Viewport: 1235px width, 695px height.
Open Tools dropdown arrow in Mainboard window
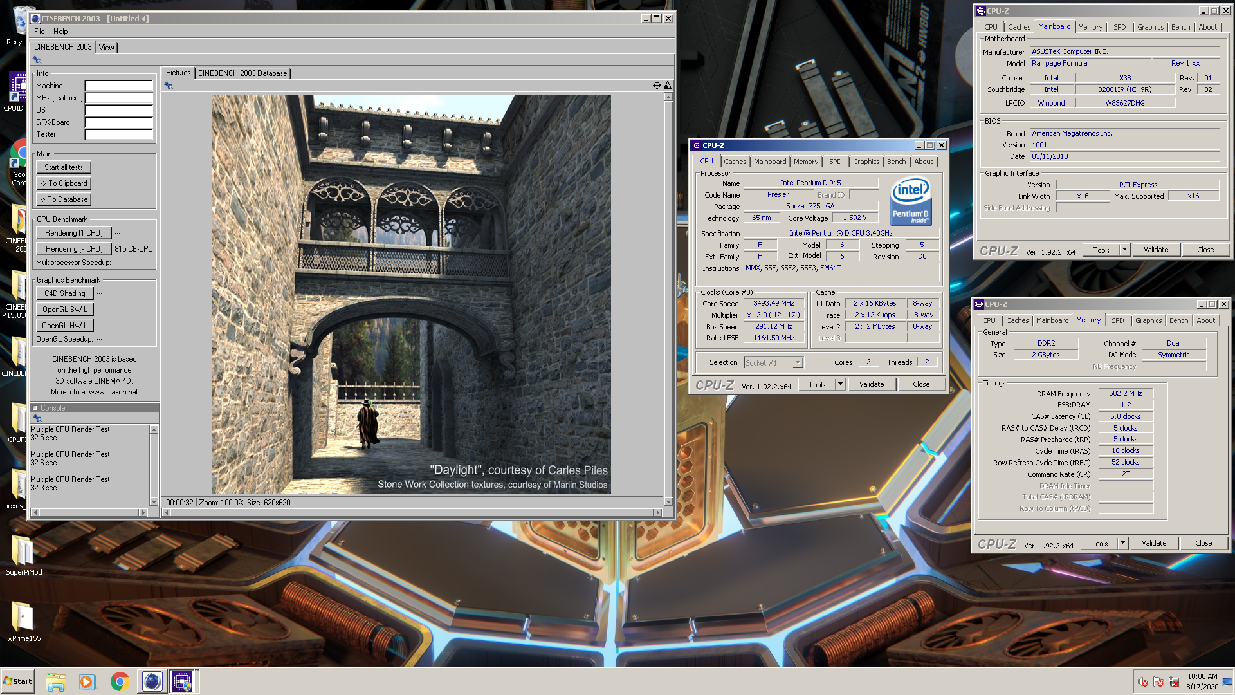(x=1124, y=250)
